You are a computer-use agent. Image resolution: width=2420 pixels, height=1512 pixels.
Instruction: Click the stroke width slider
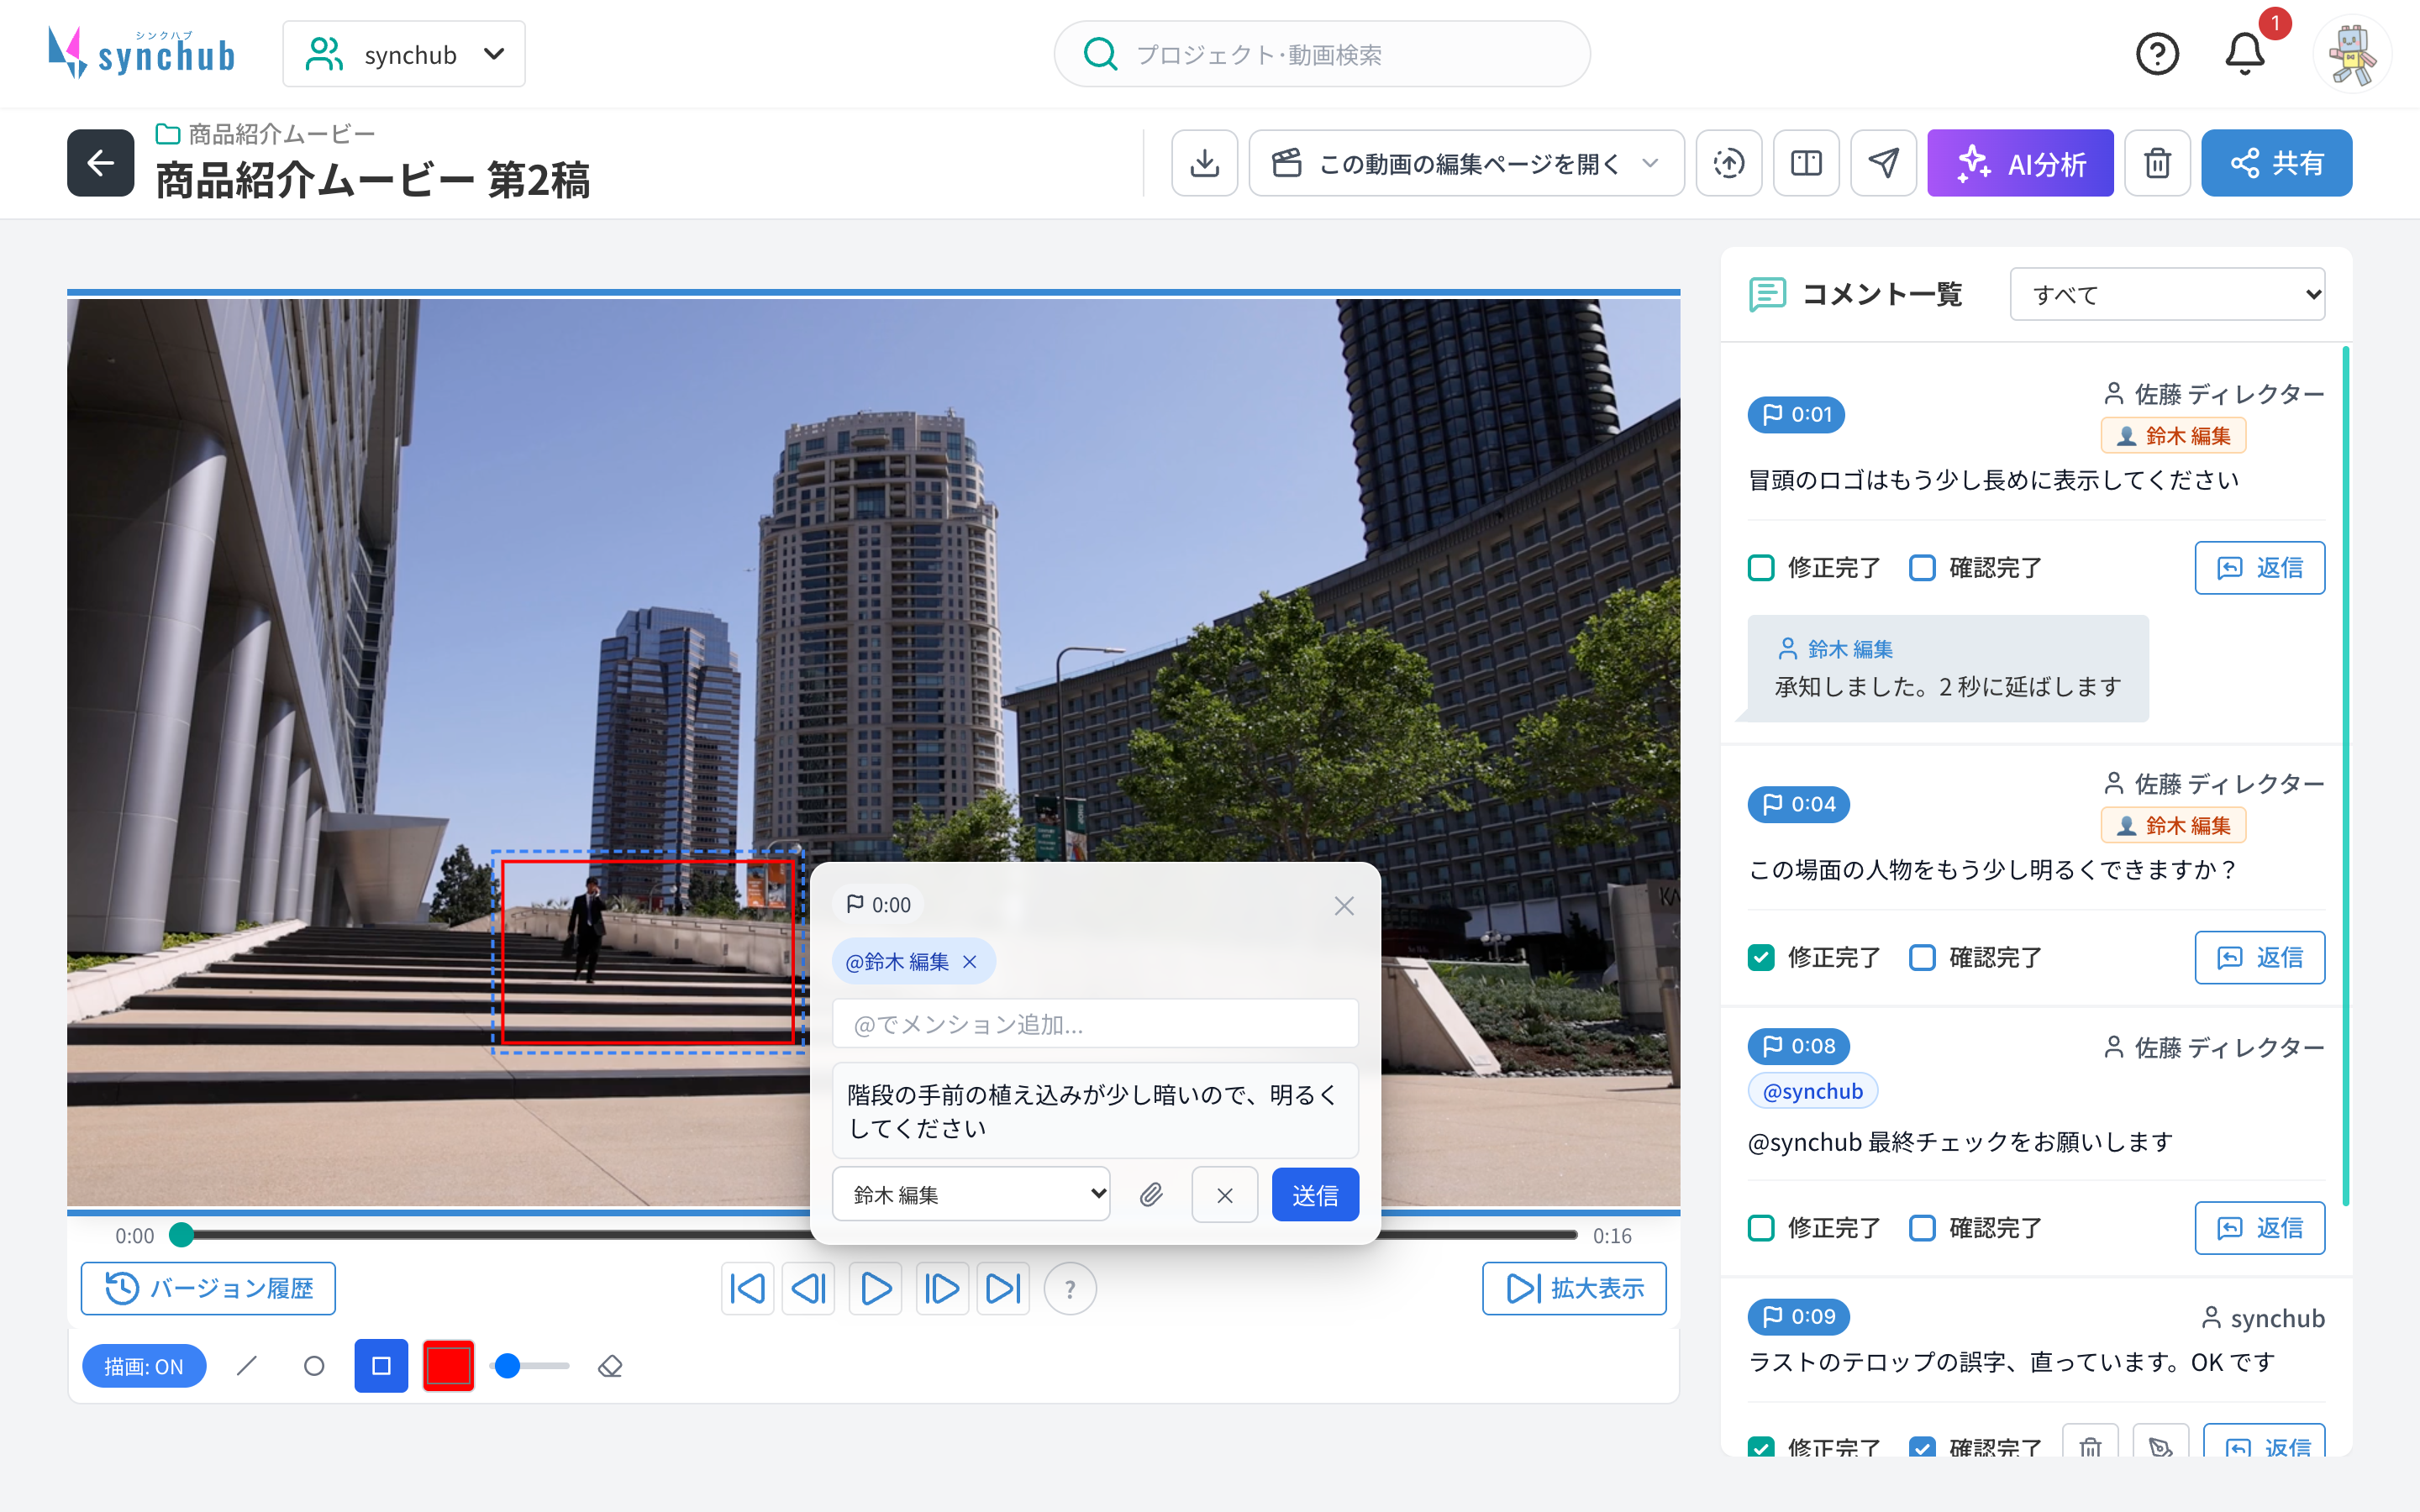[x=530, y=1366]
